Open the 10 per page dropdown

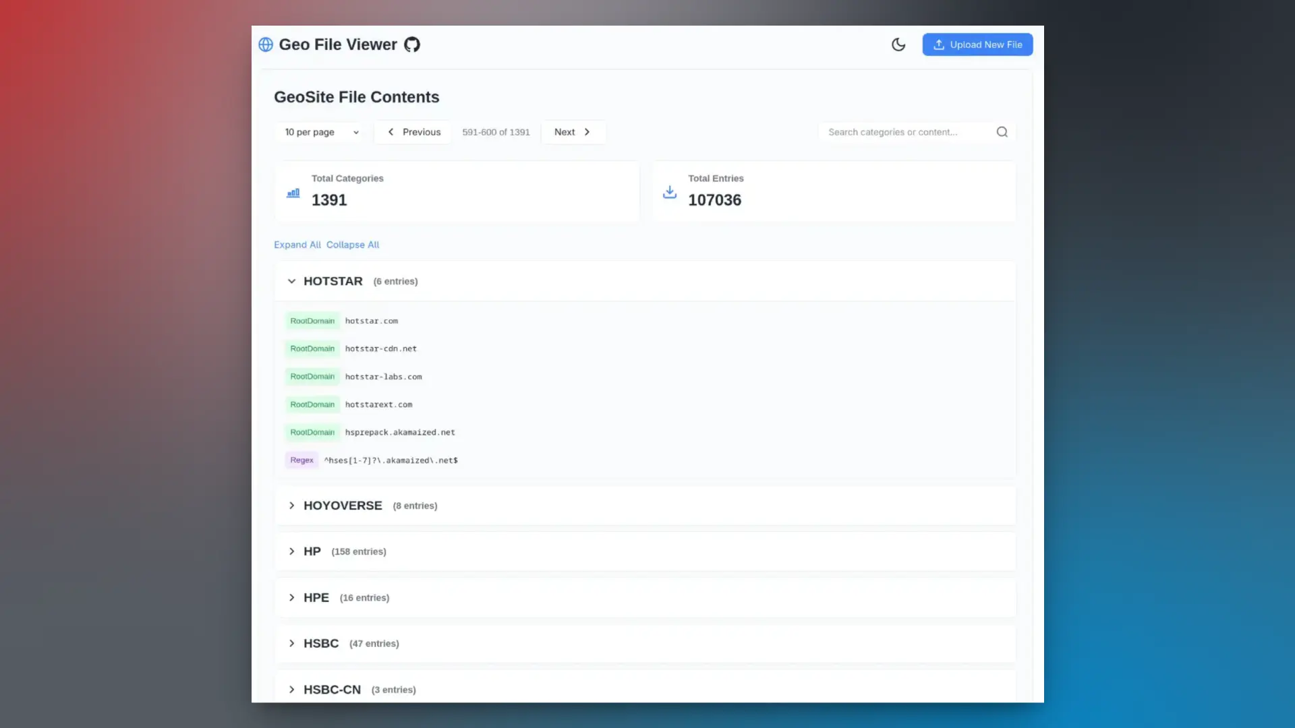320,132
